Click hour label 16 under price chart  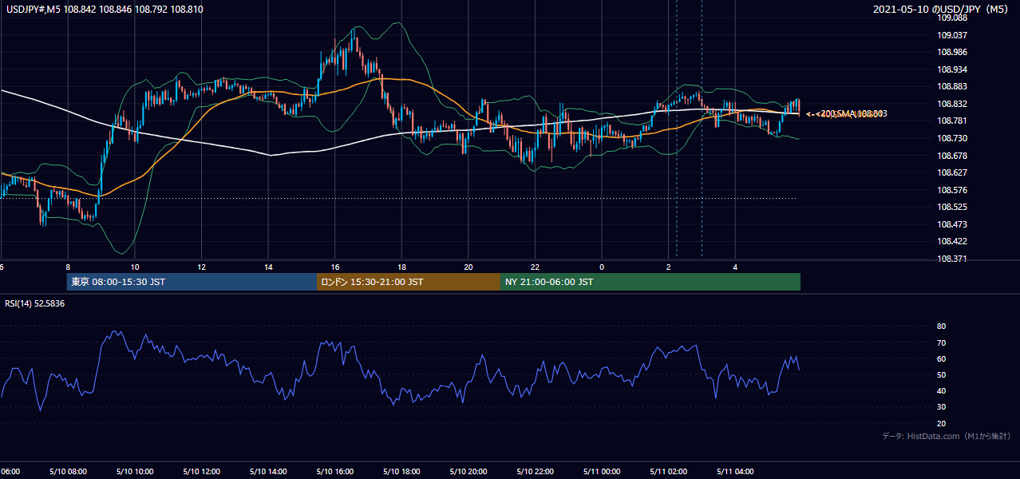(x=335, y=267)
